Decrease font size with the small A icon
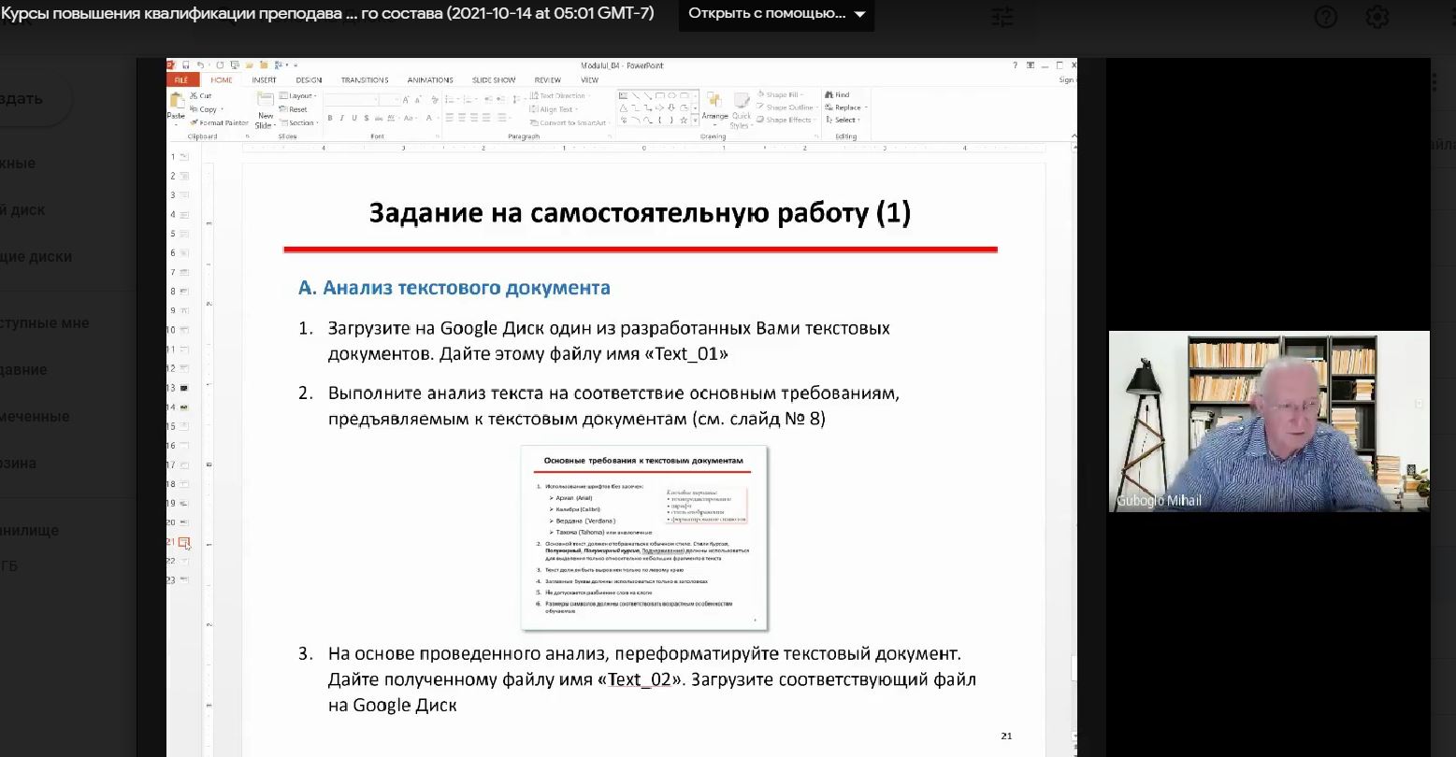 (x=418, y=101)
